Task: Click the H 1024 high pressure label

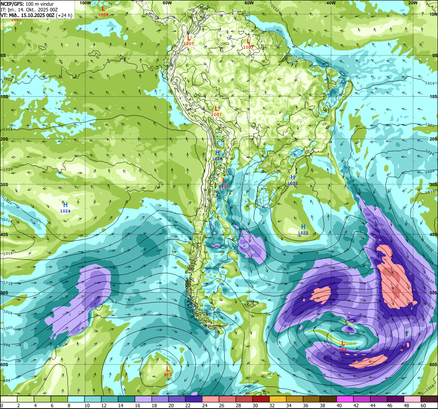Action: [x=65, y=208]
